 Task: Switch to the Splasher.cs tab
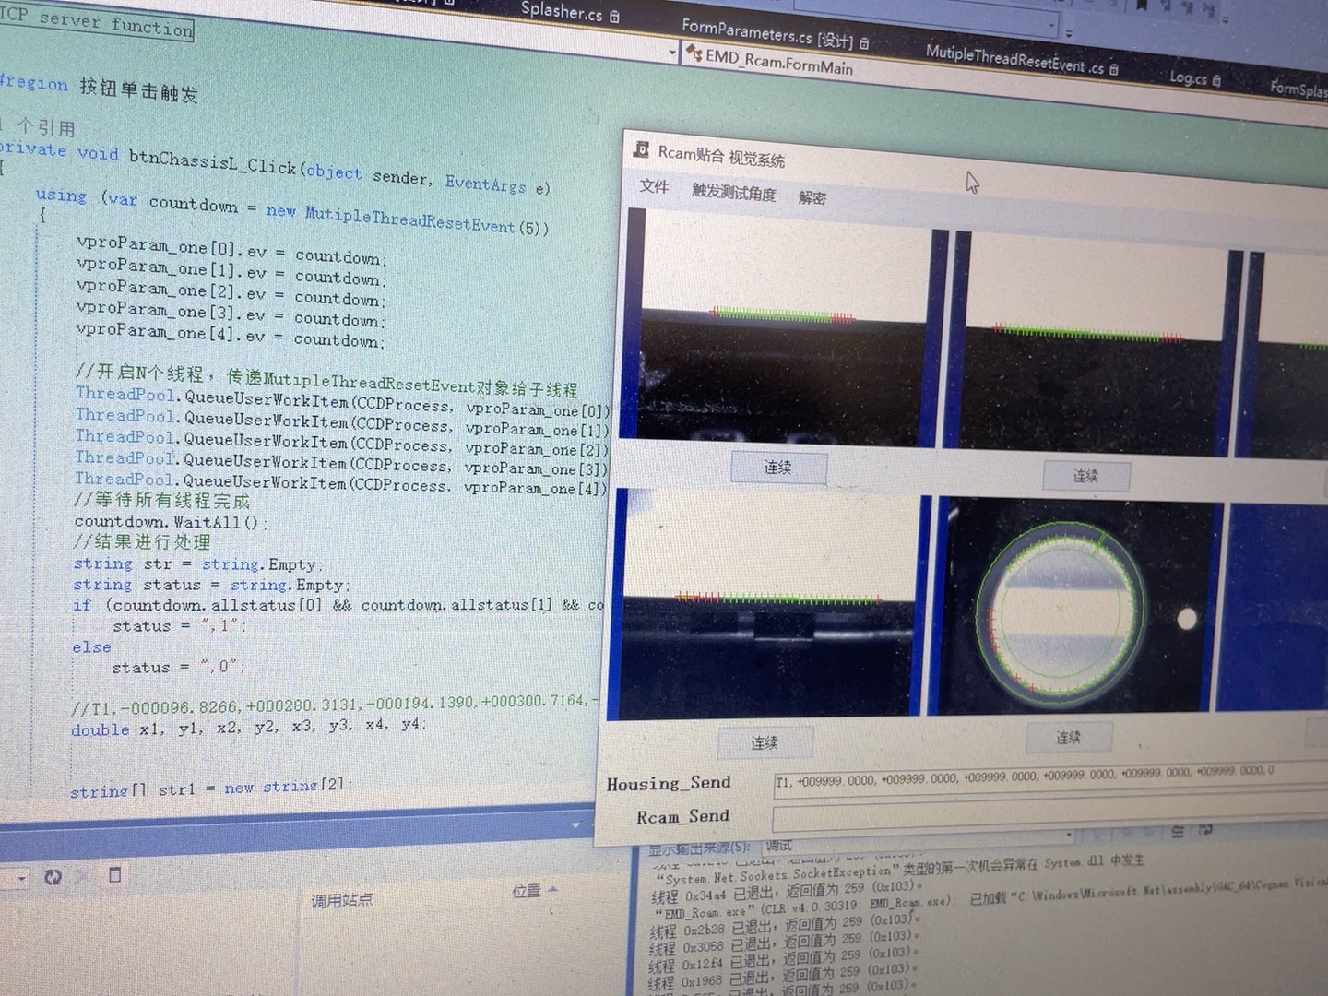(569, 12)
